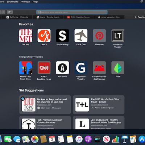This screenshot has width=145, height=145.
Task: Open Notes in the Dock
Action: pyautogui.click(x=70, y=139)
